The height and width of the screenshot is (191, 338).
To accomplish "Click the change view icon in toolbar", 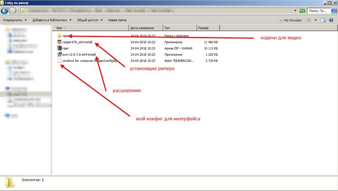I will point(309,20).
